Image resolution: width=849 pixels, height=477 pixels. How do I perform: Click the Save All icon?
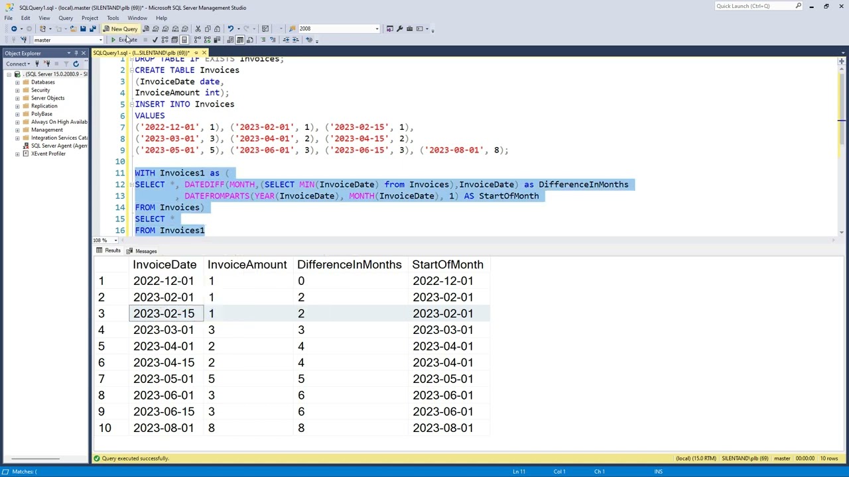coord(92,28)
